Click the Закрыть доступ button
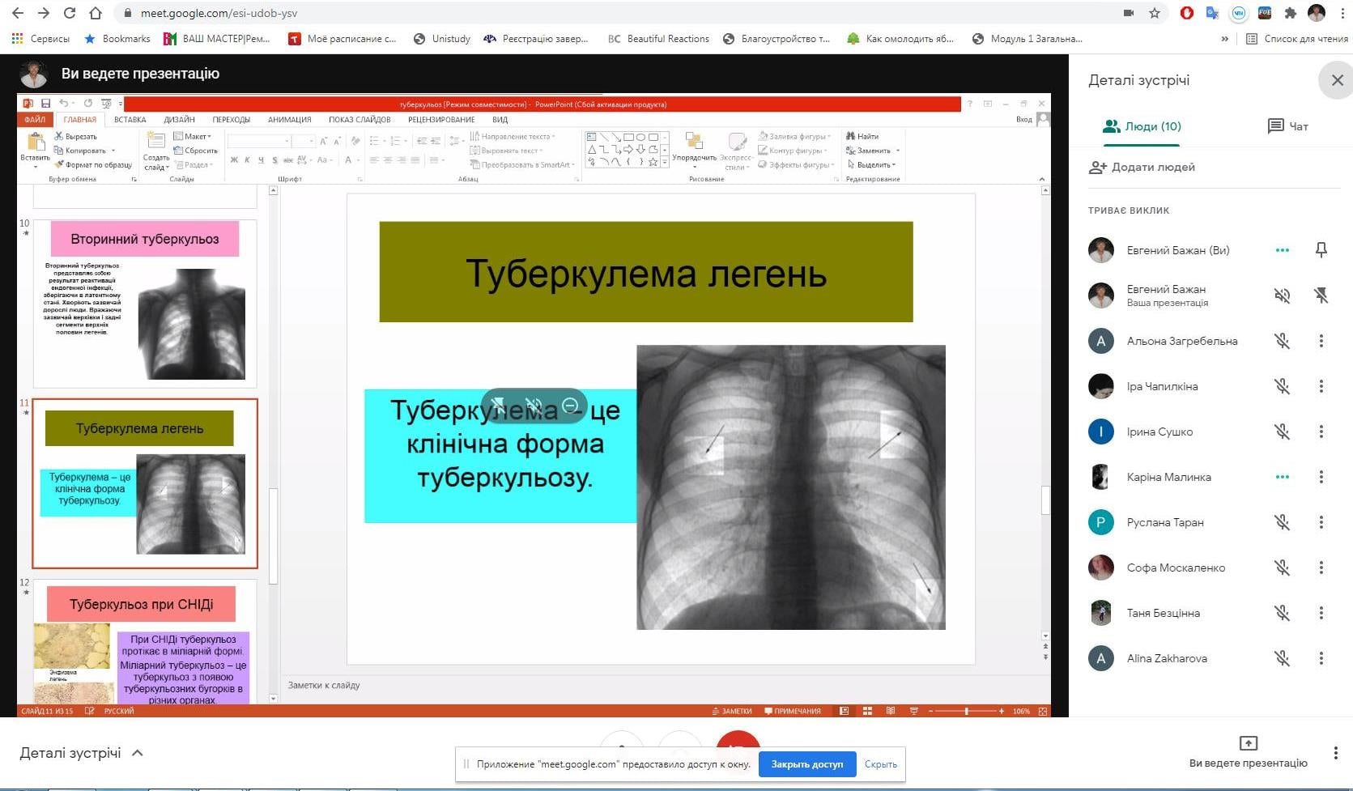1353x791 pixels. click(x=806, y=764)
